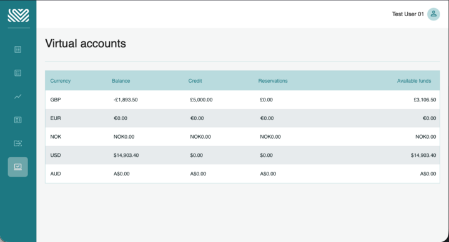The image size is (449, 242).
Task: Open the user profile avatar icon
Action: coord(433,14)
